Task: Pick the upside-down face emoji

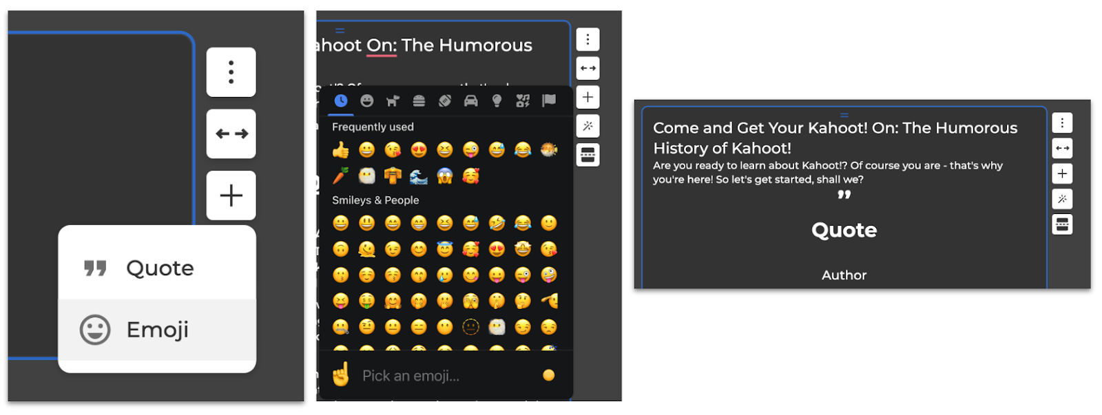Action: point(341,249)
